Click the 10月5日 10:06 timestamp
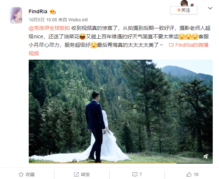Image resolution: width=219 pixels, height=179 pixels. point(43,20)
